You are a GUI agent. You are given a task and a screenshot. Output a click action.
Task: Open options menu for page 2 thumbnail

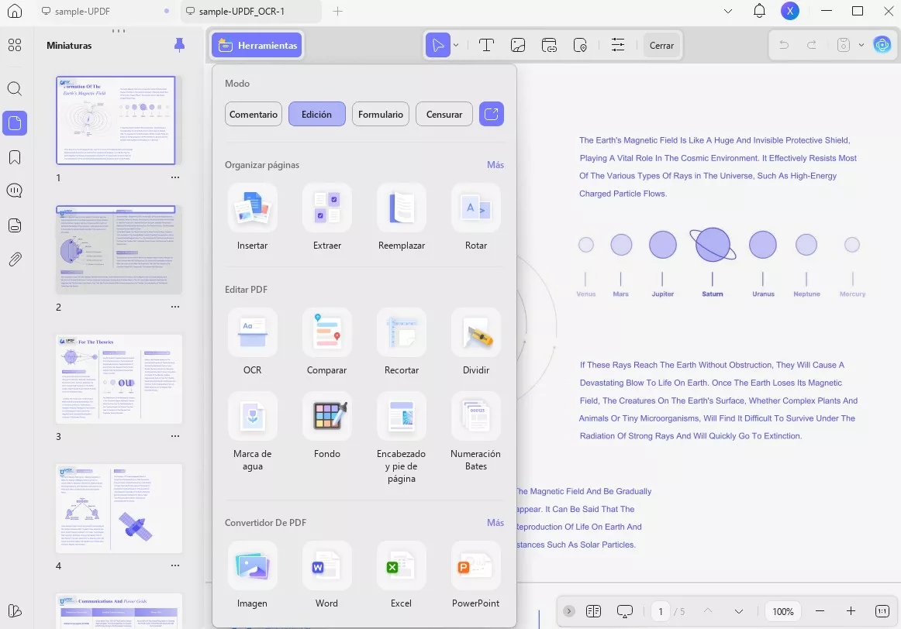[175, 307]
